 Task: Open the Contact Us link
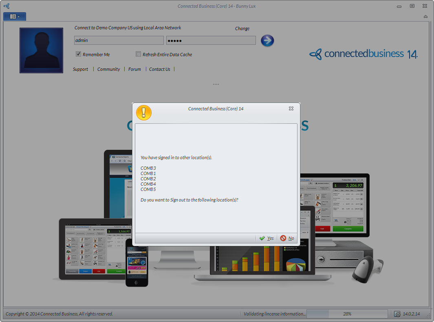click(x=159, y=69)
